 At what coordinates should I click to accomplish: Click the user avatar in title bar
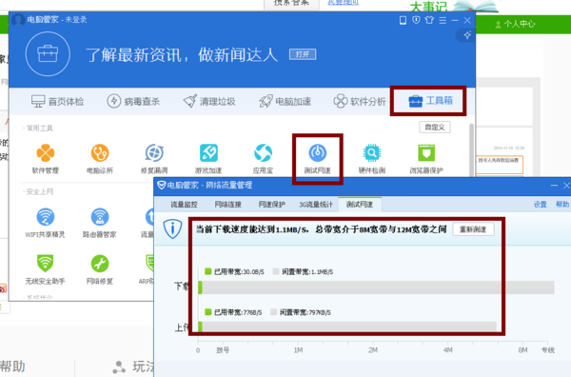pyautogui.click(x=17, y=20)
